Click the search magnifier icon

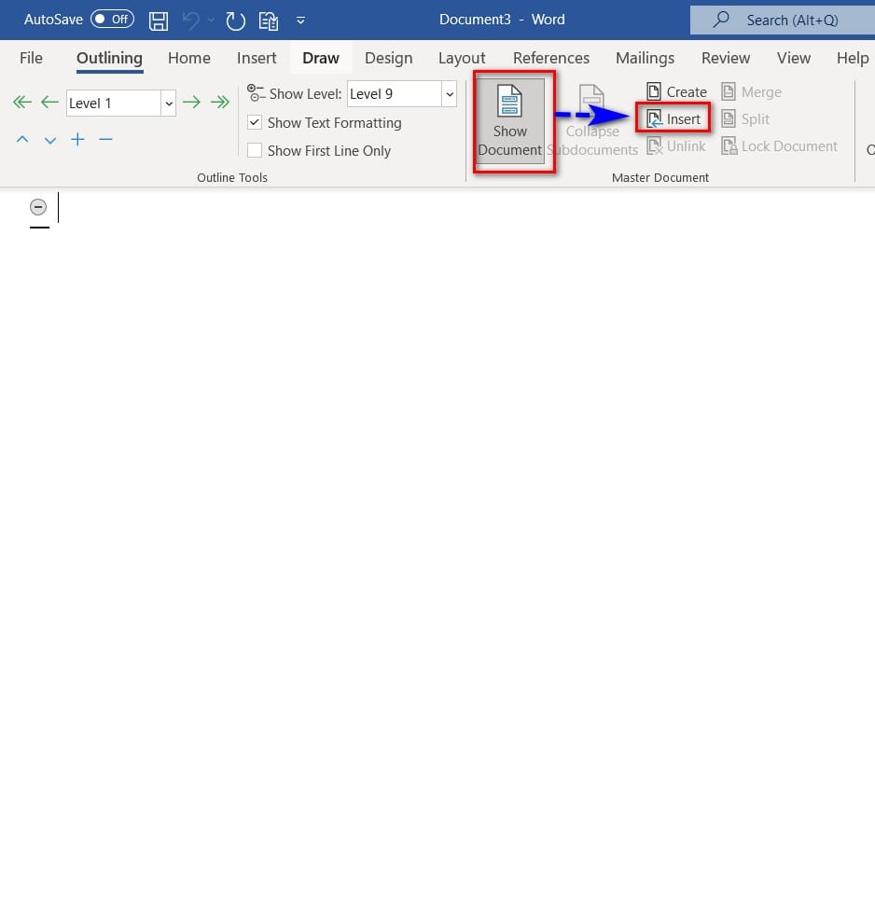721,21
